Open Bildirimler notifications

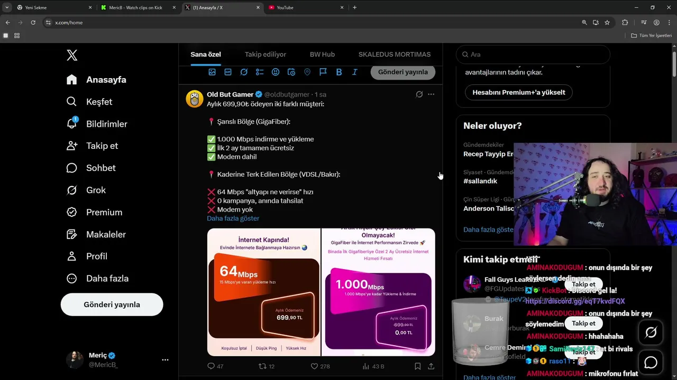pyautogui.click(x=97, y=124)
